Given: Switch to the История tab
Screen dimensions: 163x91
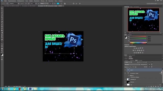Looking at the screenshot, I should pos(140,60).
